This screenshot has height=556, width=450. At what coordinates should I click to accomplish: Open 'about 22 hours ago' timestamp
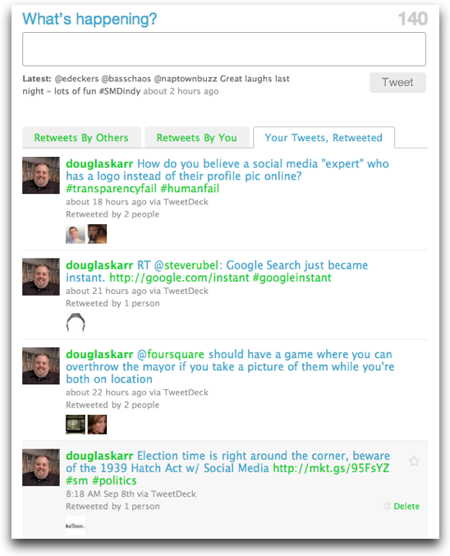click(x=106, y=393)
